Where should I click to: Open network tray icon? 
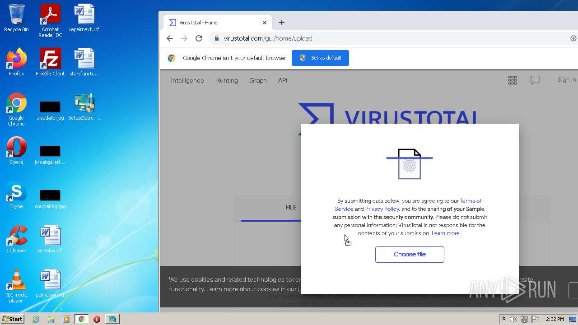(524, 319)
